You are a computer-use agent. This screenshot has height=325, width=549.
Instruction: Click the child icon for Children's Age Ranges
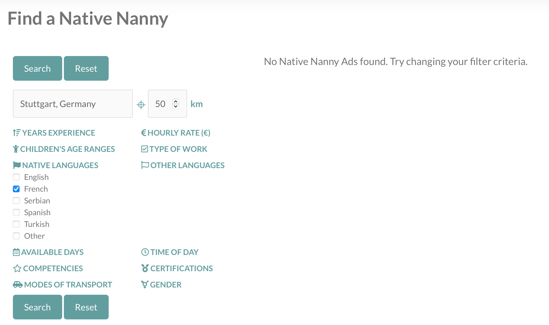click(x=16, y=149)
